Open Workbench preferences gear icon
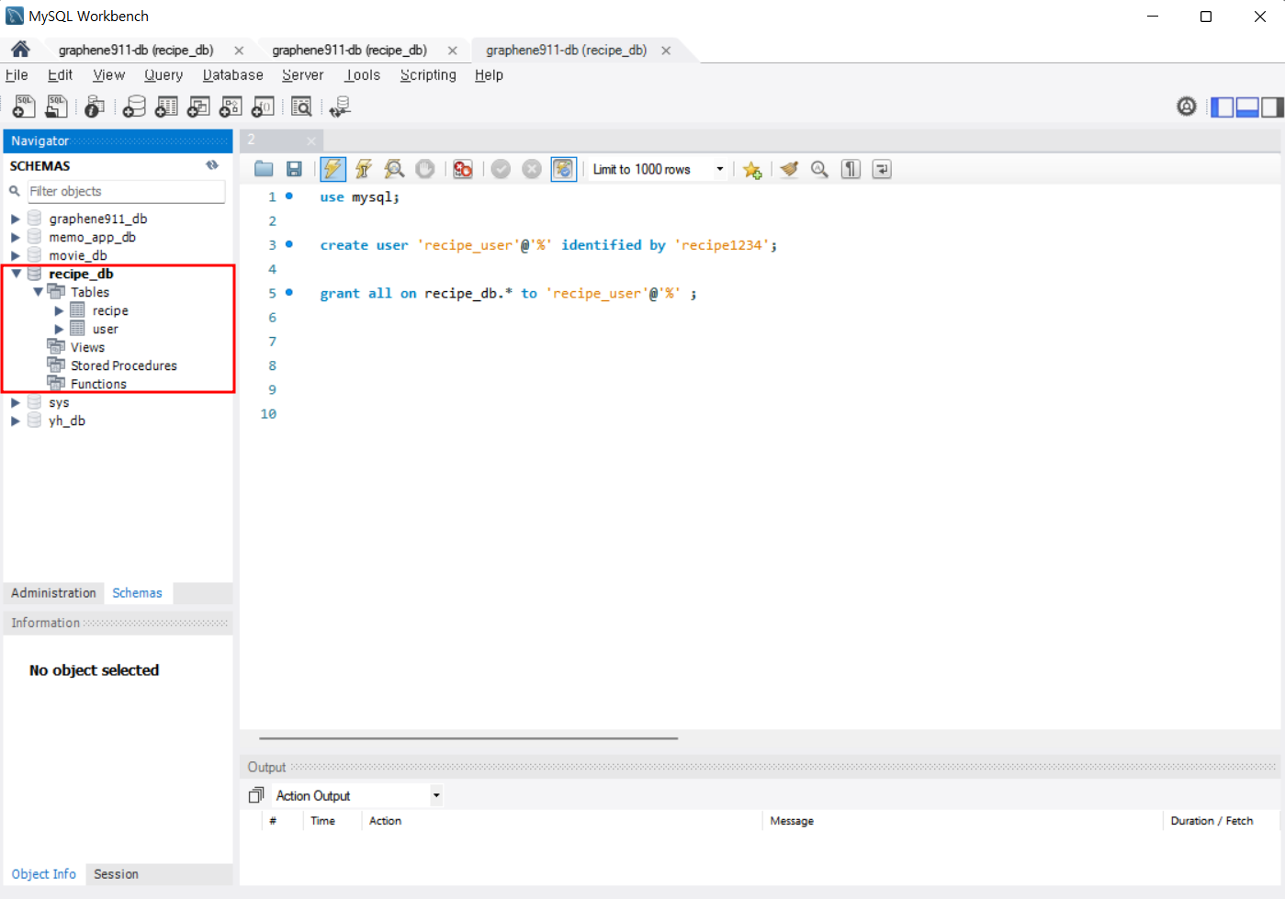The height and width of the screenshot is (899, 1285). [x=1187, y=107]
